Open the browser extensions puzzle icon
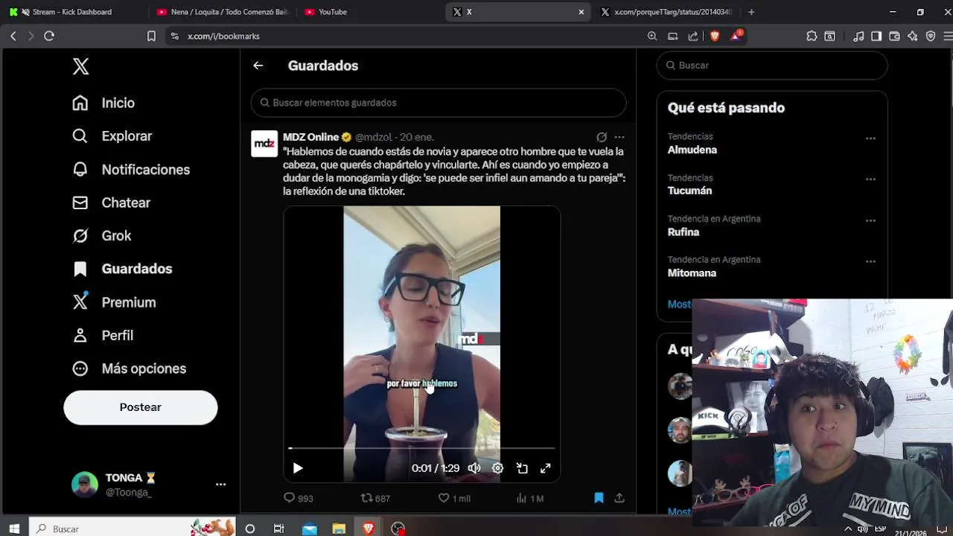Screen dimensions: 953x536 pos(812,36)
